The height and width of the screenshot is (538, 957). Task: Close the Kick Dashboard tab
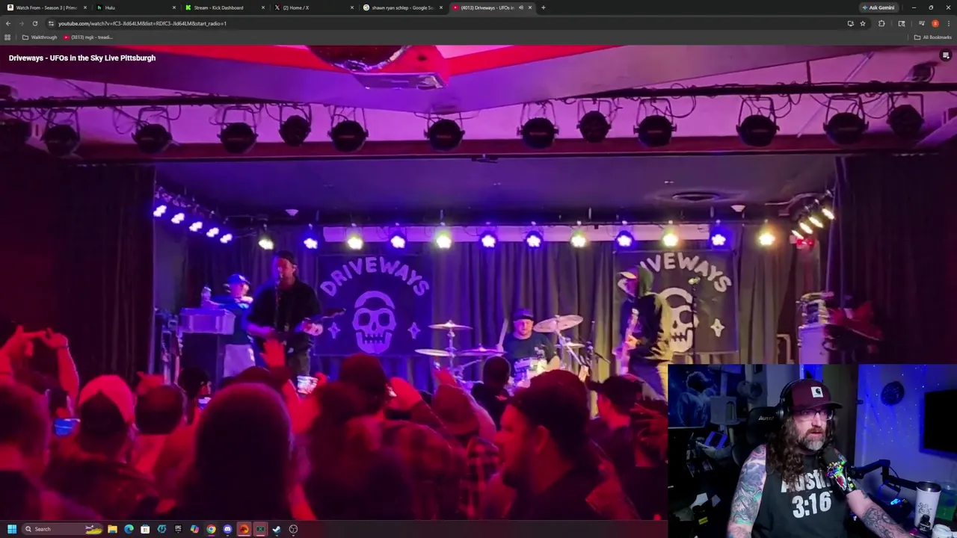(x=263, y=7)
